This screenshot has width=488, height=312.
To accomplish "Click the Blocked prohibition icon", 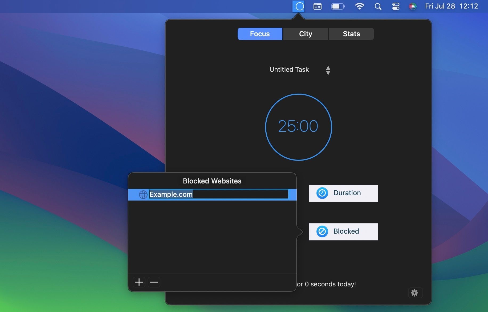I will pos(322,231).
